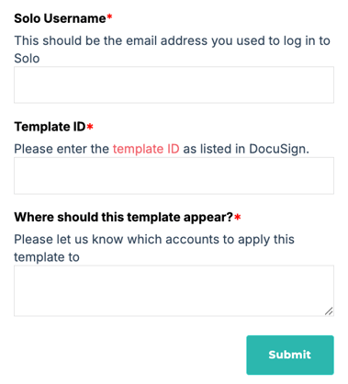
Task: Click the word 'Solo' below the email description
Action: (27, 59)
